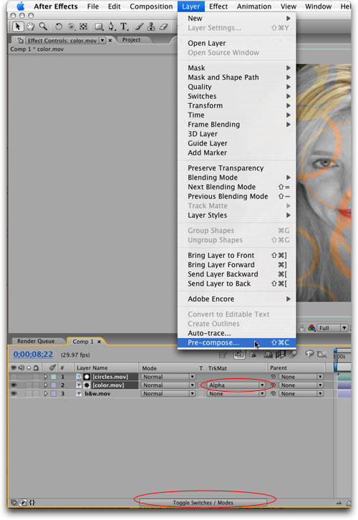Click the Brainstorm timeline button

[309, 354]
